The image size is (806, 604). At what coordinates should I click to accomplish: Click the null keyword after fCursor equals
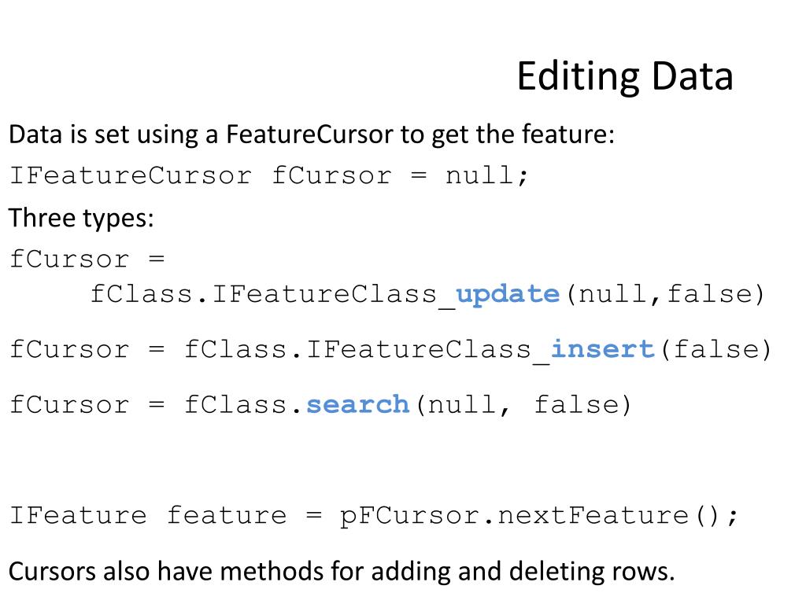point(480,175)
